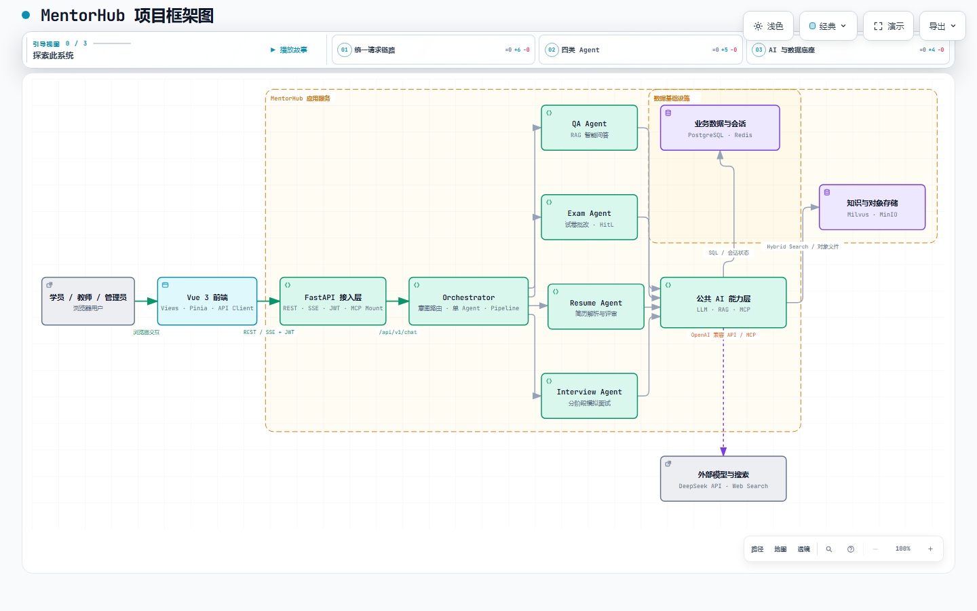Screen dimensions: 977x611
Task: Zoom out with the minus icon
Action: [x=875, y=549]
